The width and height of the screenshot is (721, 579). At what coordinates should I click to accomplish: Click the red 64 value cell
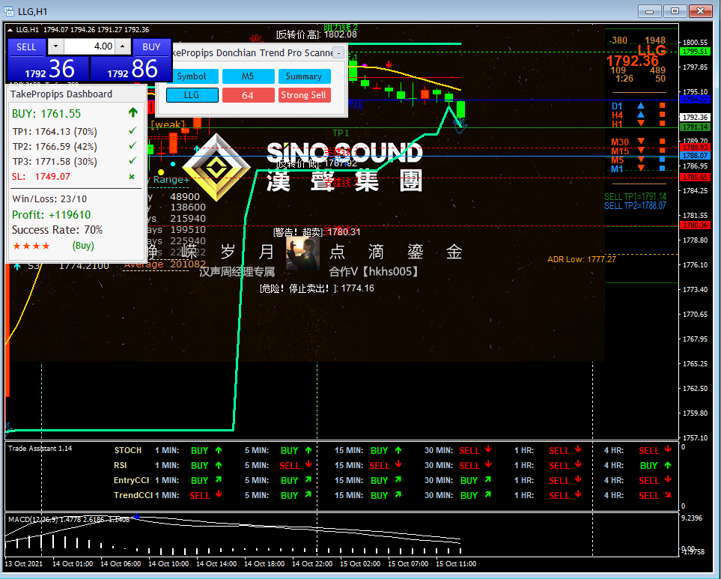tap(248, 95)
